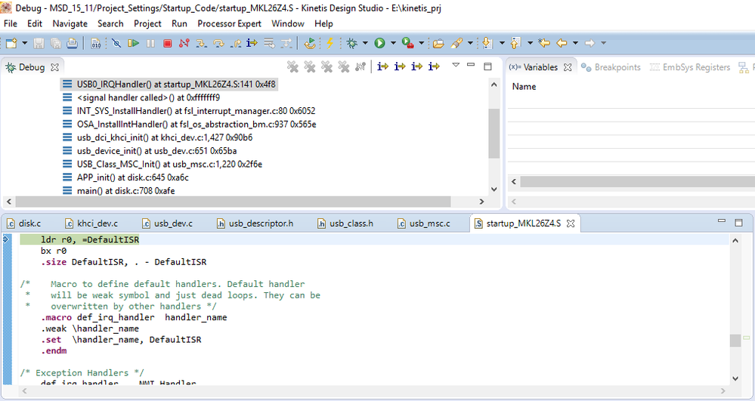Open the Debug configurations dropdown arrow
Viewport: 755px width, 401px height.
click(x=365, y=43)
